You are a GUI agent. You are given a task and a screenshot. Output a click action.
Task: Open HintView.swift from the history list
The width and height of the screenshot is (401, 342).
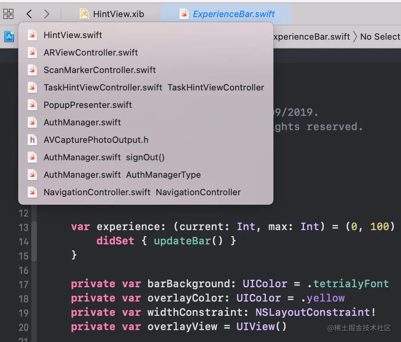coord(146,35)
